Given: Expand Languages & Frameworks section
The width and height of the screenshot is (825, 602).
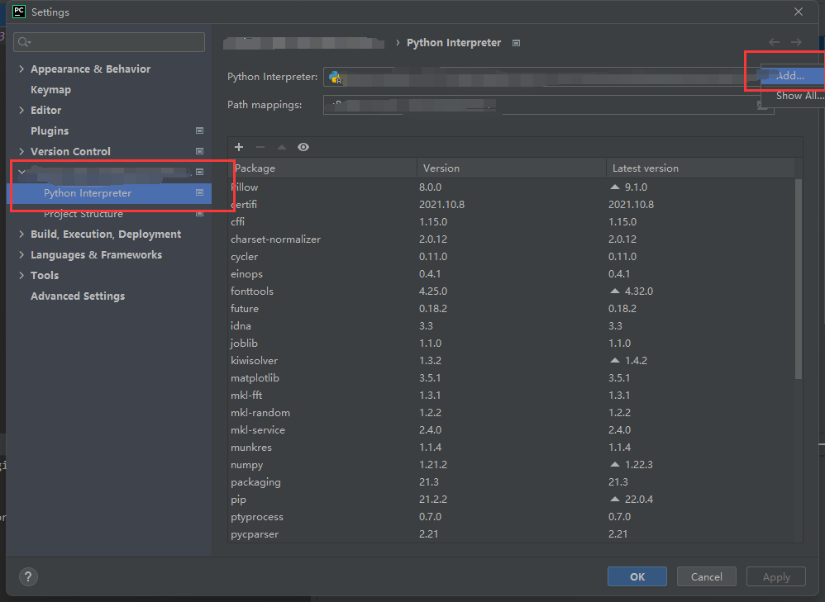Looking at the screenshot, I should [x=21, y=255].
